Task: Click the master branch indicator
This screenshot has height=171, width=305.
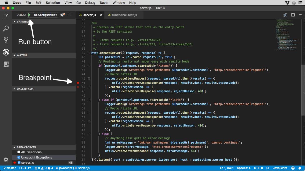Action: (10, 168)
